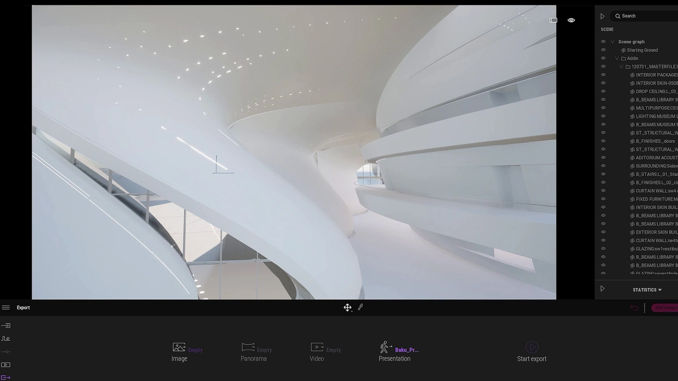Hide the DROP CEILING layer
The image size is (678, 381).
coord(603,91)
